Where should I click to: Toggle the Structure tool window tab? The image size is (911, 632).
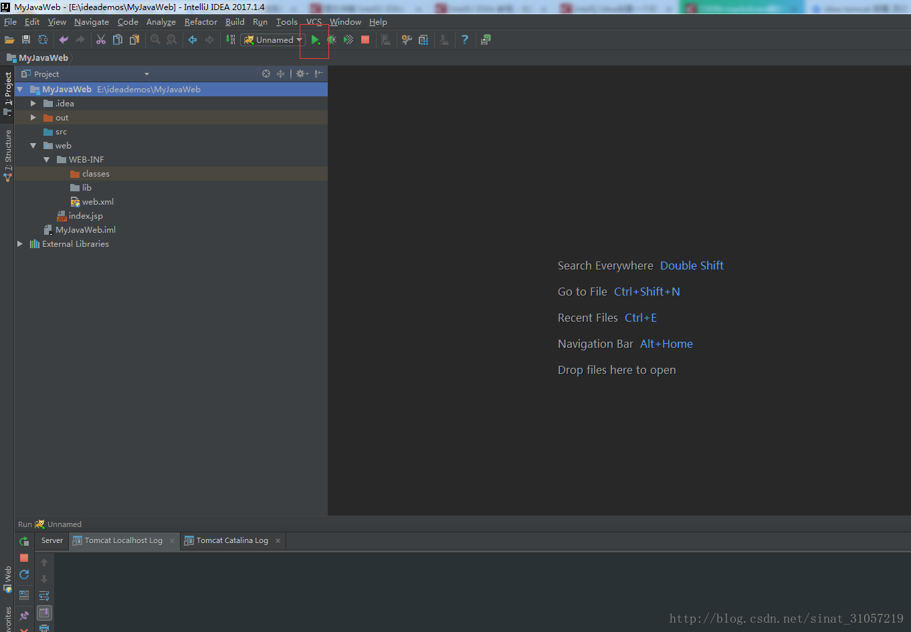tap(7, 155)
